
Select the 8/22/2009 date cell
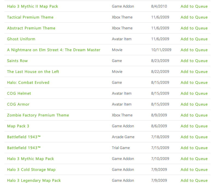[160, 72]
